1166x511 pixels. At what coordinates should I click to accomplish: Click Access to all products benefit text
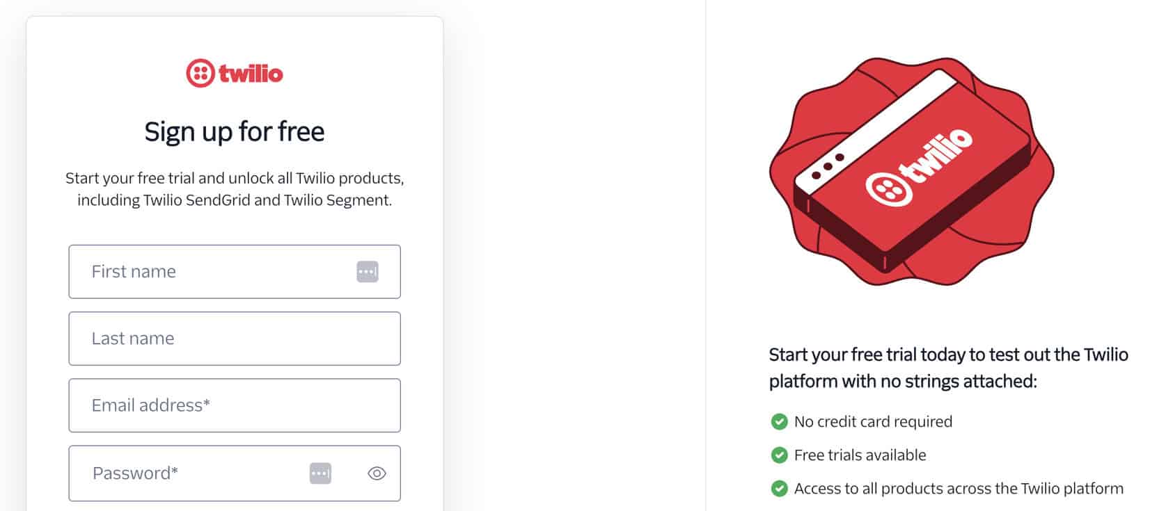click(959, 489)
